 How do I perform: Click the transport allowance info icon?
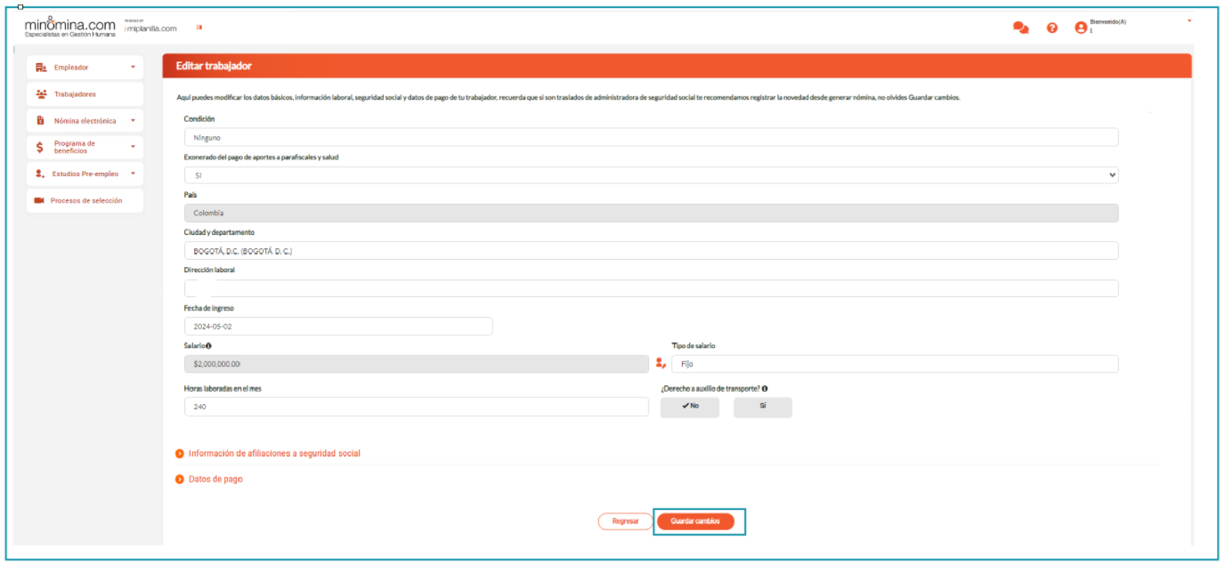765,389
